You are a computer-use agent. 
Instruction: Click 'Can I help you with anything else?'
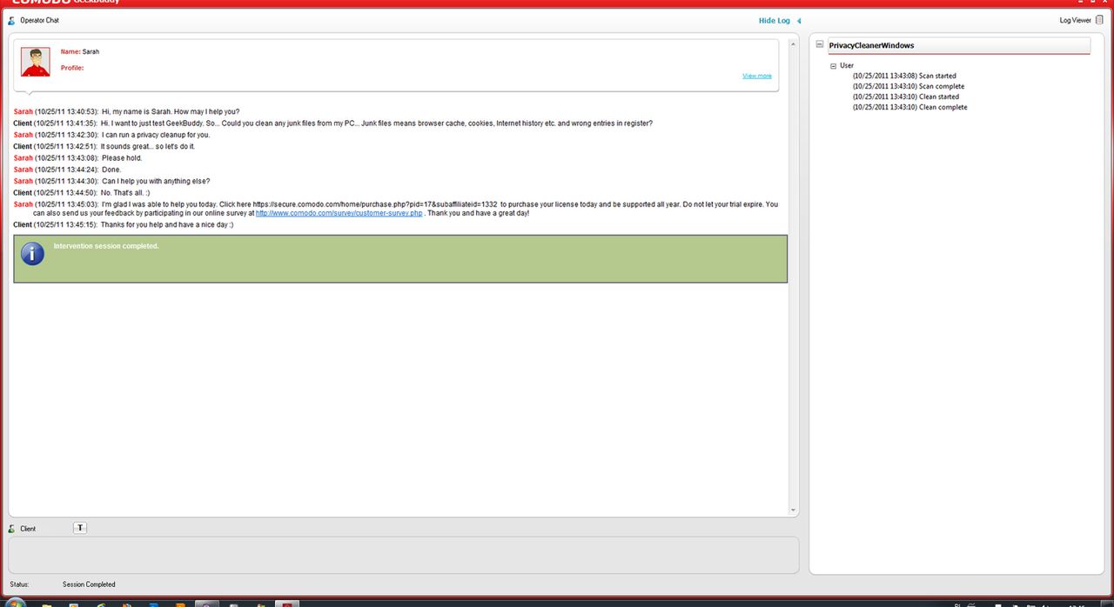point(111,181)
